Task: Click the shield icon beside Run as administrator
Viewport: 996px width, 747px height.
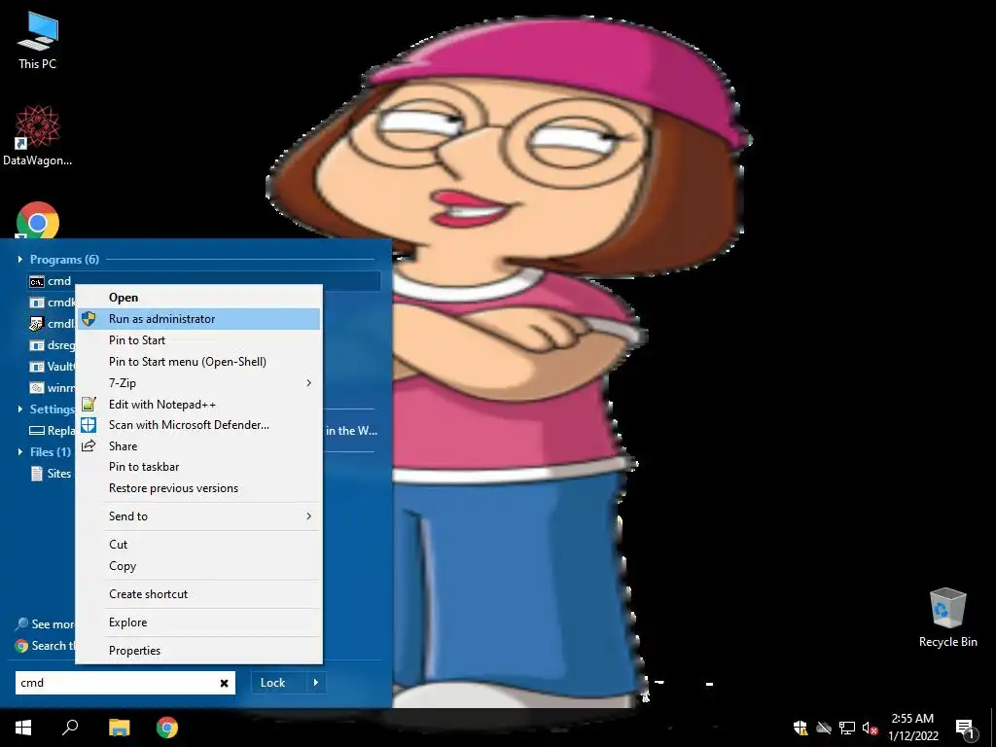Action: (x=89, y=319)
